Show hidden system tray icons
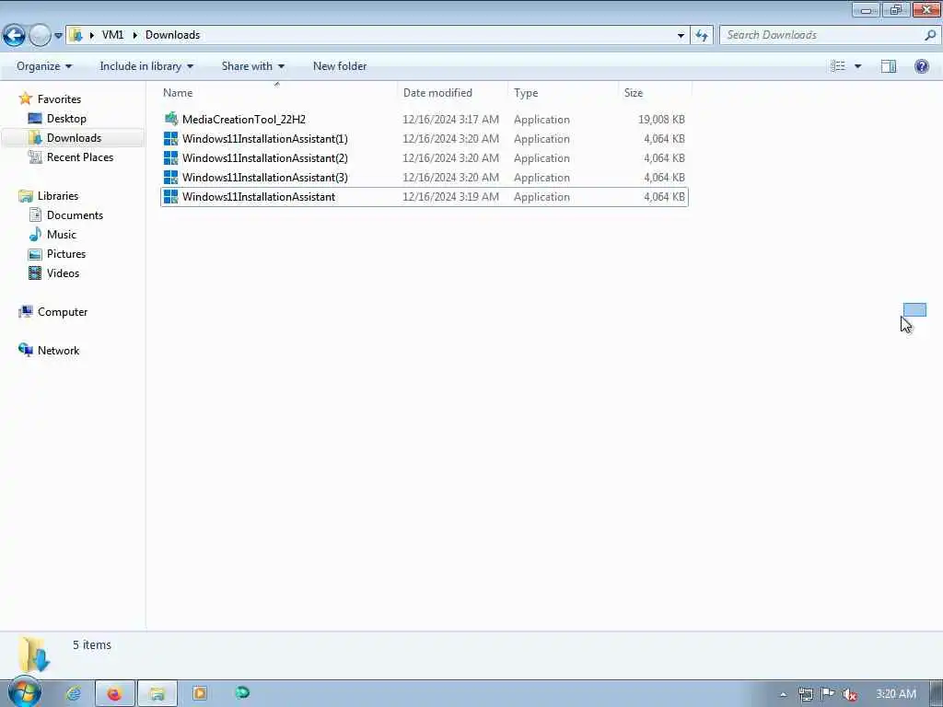This screenshot has height=707, width=943. click(x=783, y=695)
